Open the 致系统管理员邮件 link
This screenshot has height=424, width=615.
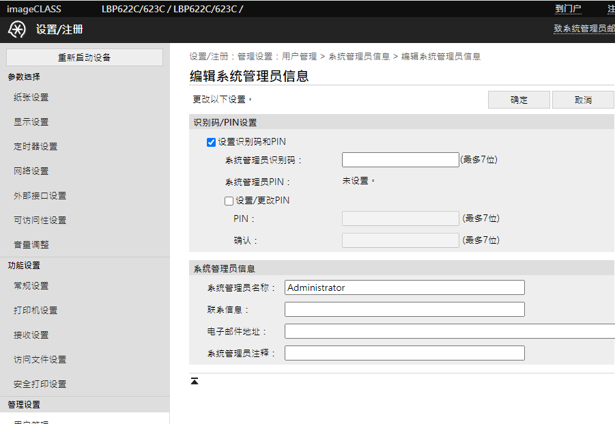coord(584,28)
